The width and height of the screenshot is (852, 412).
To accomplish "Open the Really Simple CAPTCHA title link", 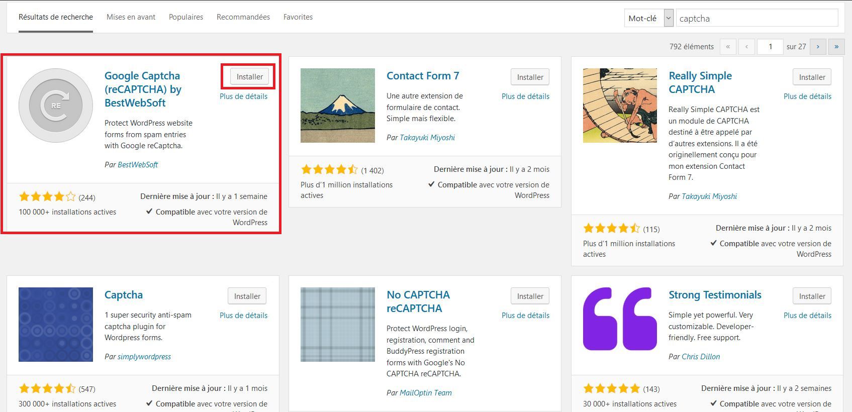I will point(700,82).
